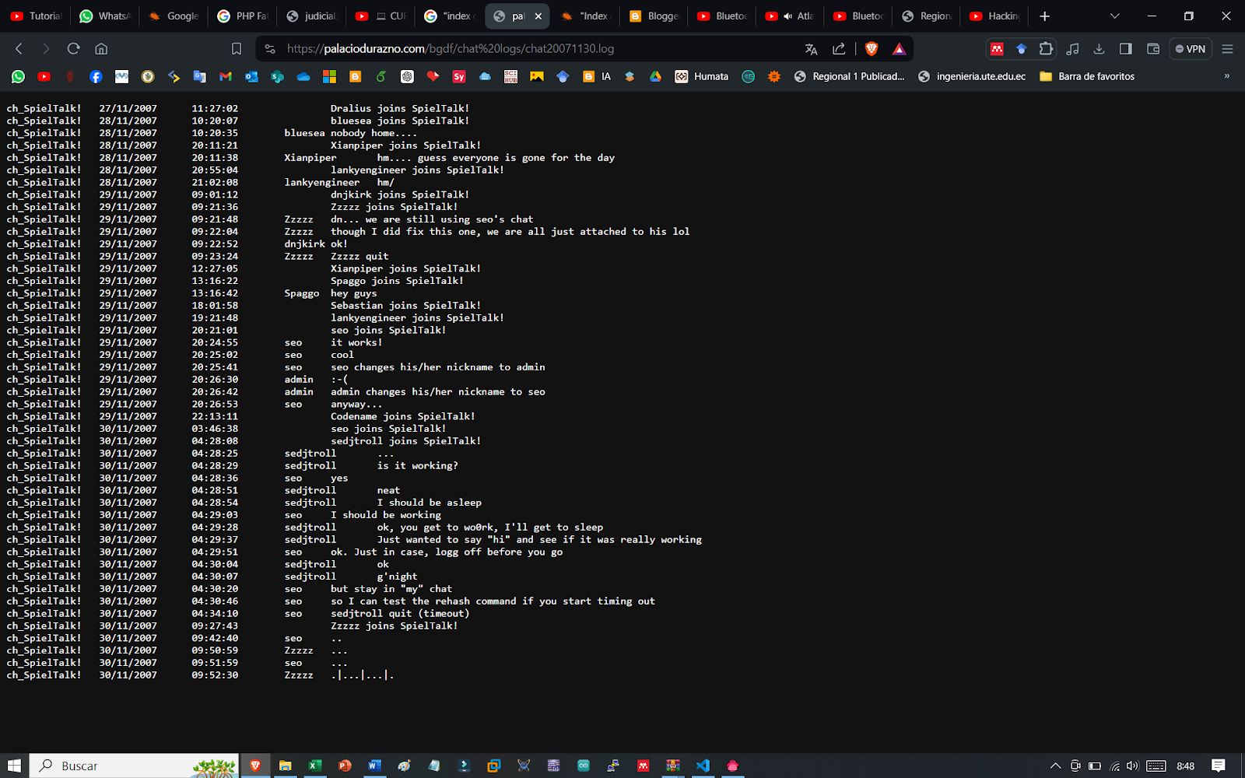Open WinRAR from the taskbar
Image resolution: width=1245 pixels, height=778 pixels.
click(673, 766)
